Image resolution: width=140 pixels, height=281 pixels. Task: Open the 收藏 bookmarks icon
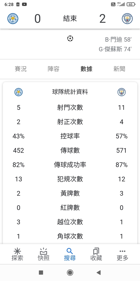tap(96, 251)
